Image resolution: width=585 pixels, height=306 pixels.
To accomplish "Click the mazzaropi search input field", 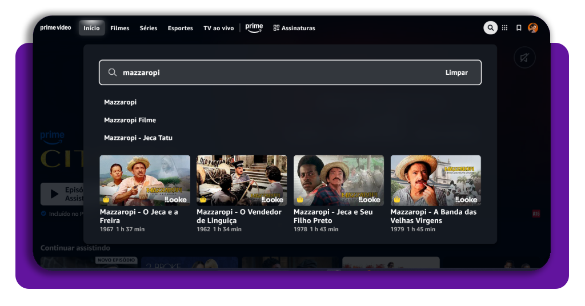I will pyautogui.click(x=290, y=73).
